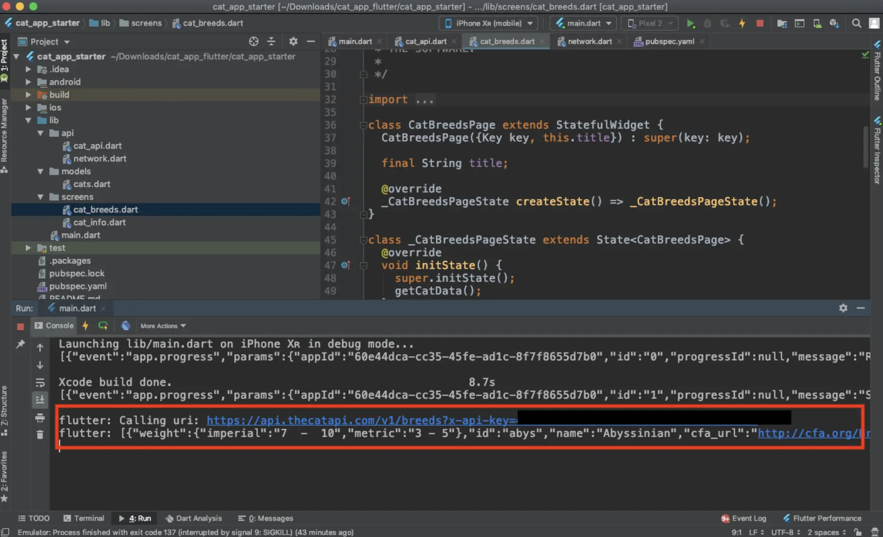Follow the http://cfa.org link in console

tap(813, 433)
